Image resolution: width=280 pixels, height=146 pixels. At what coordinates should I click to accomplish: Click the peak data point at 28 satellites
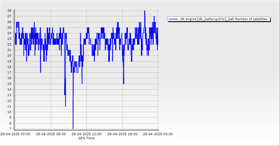pyautogui.click(x=145, y=11)
